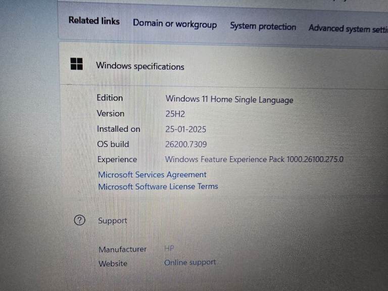Open the Online support website link

190,262
